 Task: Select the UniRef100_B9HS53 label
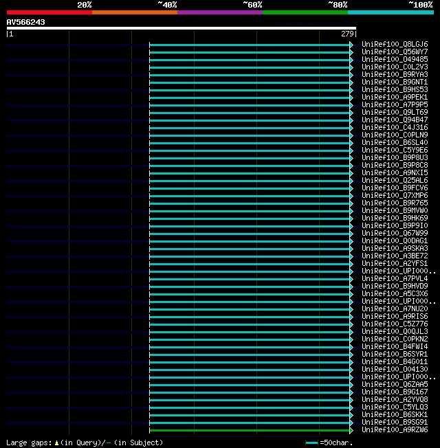coord(395,90)
